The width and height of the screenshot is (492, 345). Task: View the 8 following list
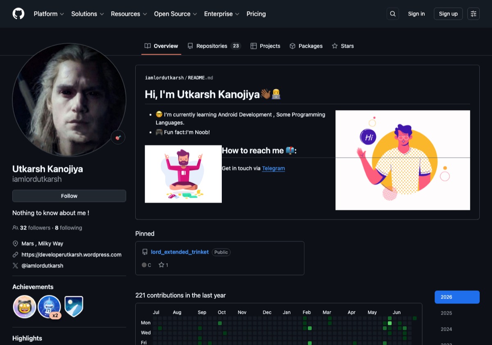pyautogui.click(x=68, y=228)
